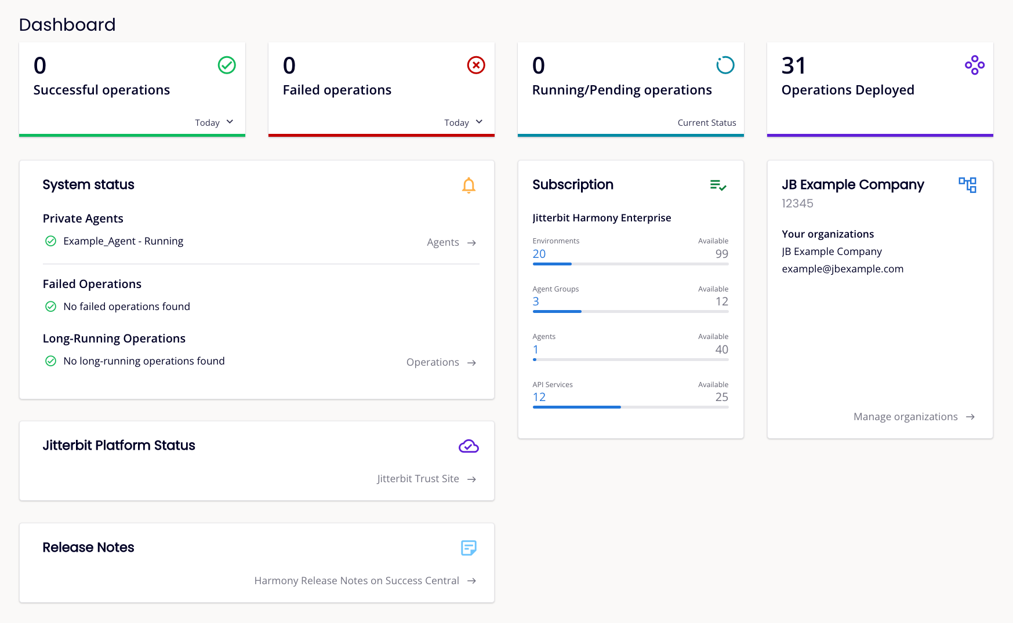The height and width of the screenshot is (623, 1013).
Task: Click the Operations Deployed card title
Action: pyautogui.click(x=848, y=90)
